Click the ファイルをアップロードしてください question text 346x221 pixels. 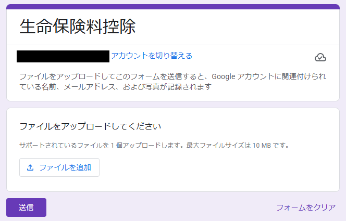coord(90,126)
